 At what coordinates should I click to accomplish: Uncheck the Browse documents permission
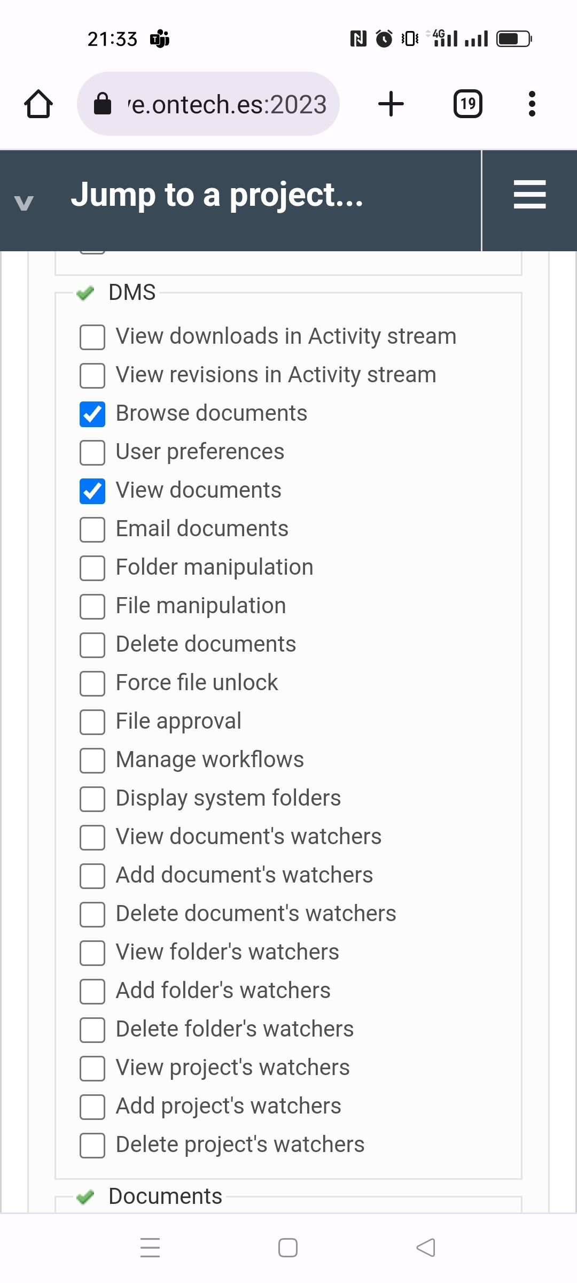tap(92, 414)
